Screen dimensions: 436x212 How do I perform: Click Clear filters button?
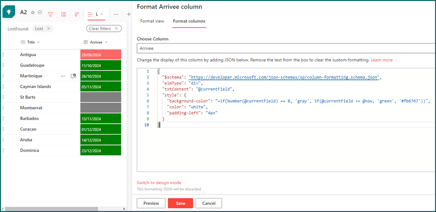[103, 29]
